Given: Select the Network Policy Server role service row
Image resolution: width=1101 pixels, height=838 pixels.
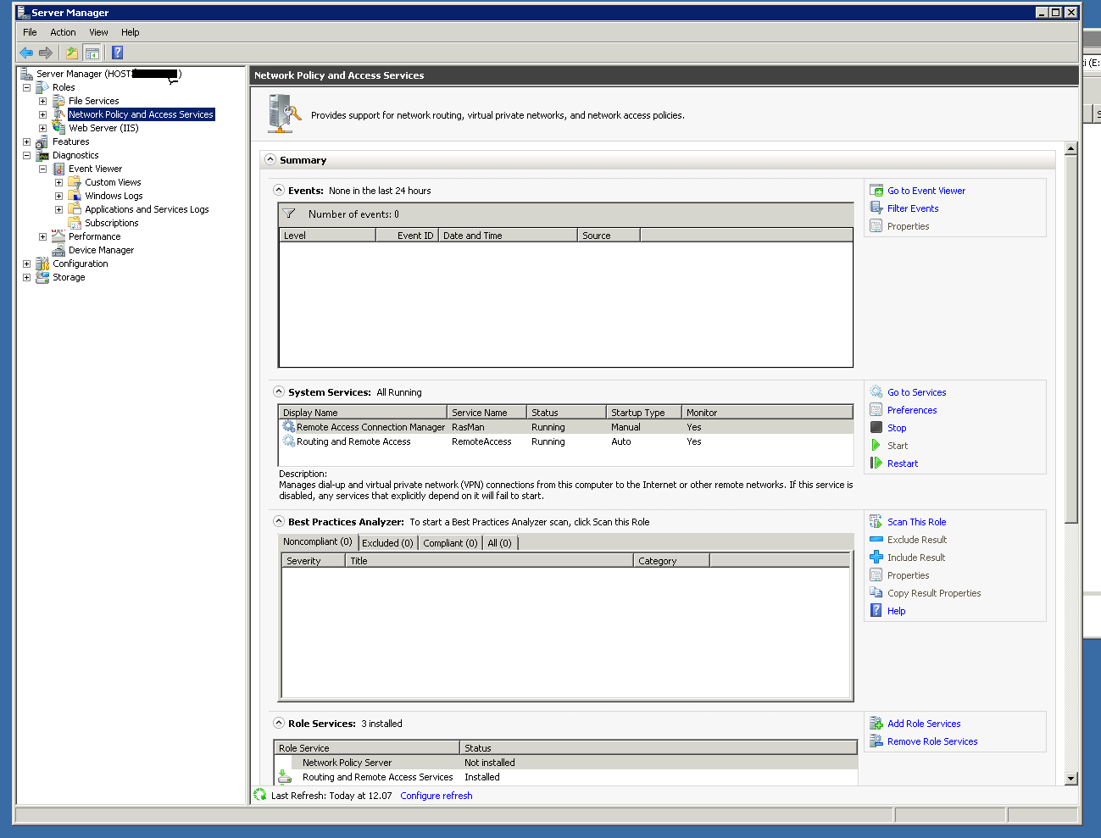Looking at the screenshot, I should click(566, 763).
